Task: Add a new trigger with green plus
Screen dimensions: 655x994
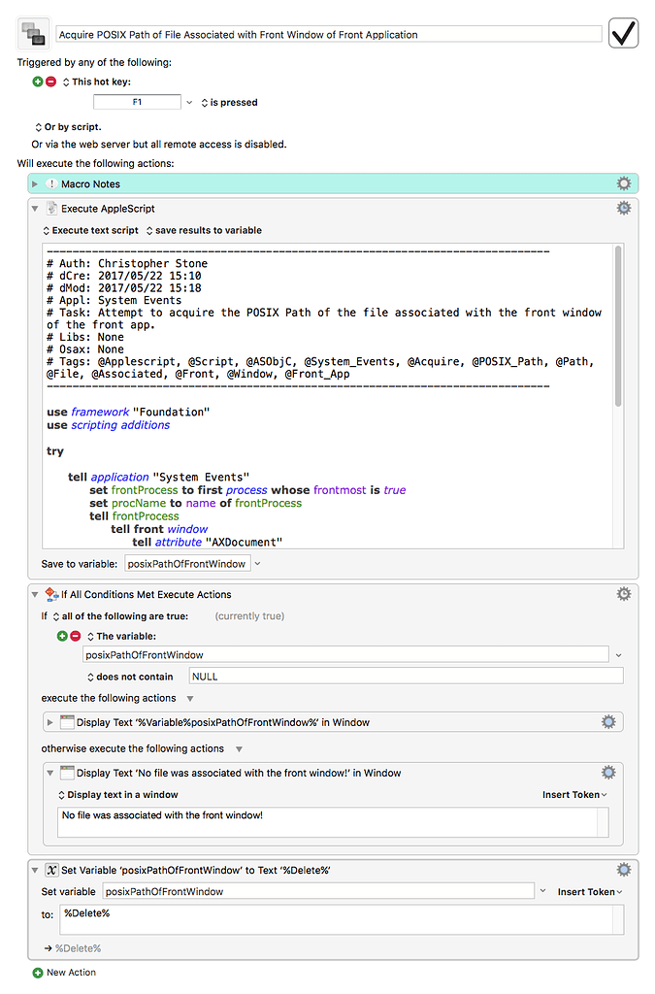Action: 38,82
